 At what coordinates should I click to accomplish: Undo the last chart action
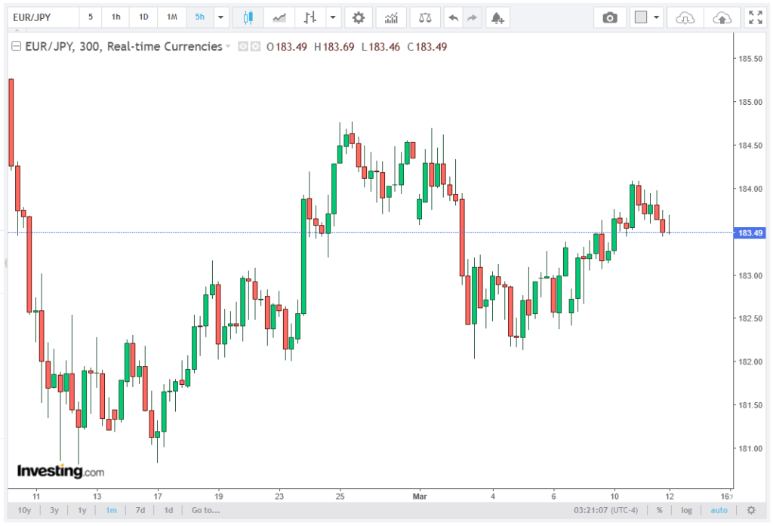coord(453,17)
